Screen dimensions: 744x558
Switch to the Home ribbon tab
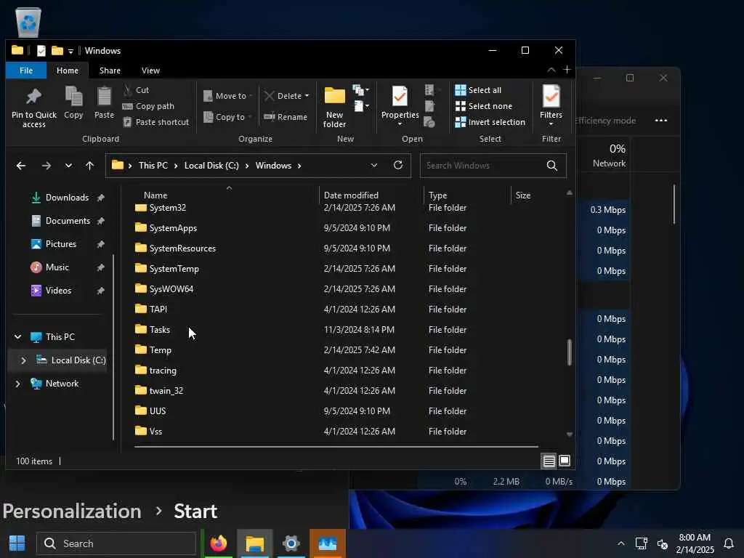[68, 70]
